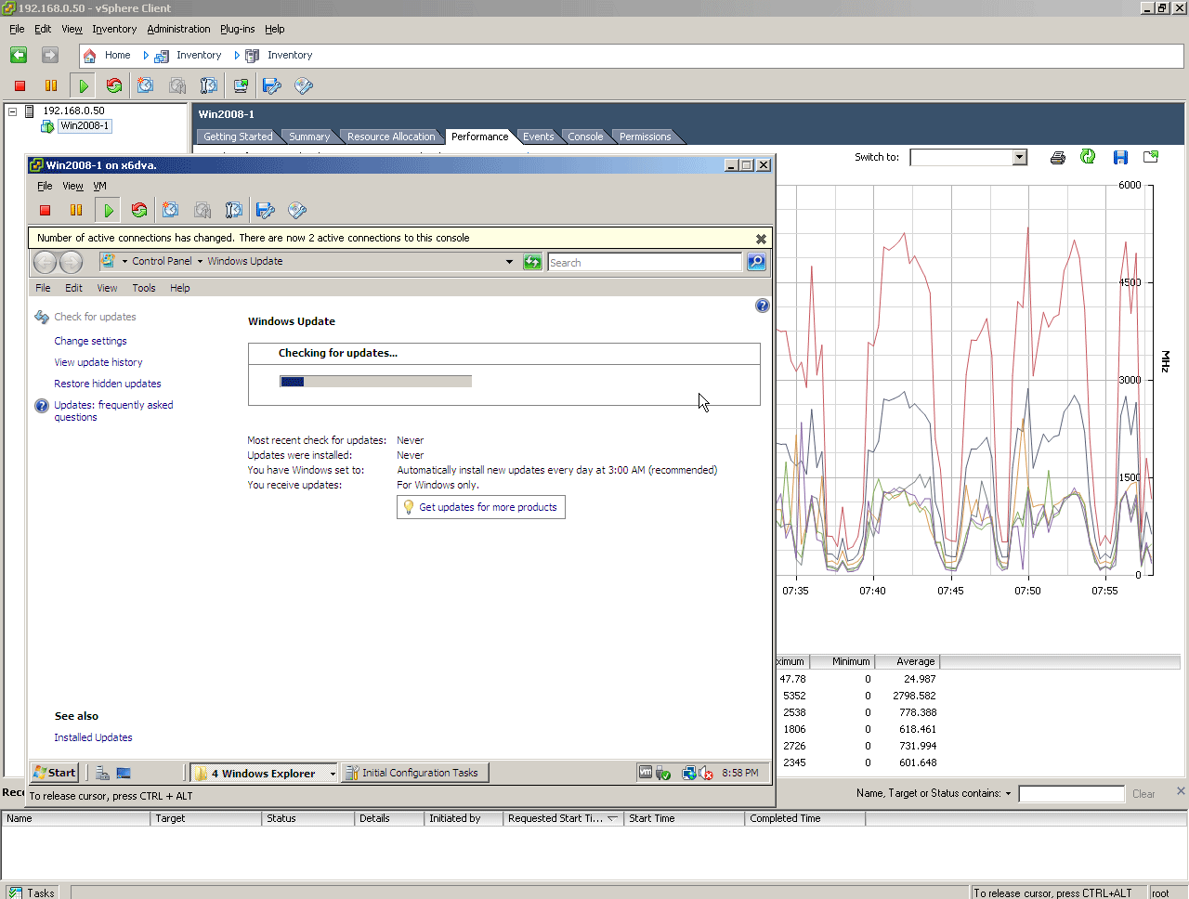The height and width of the screenshot is (899, 1189).
Task: Click Get updates for more products
Action: click(481, 507)
